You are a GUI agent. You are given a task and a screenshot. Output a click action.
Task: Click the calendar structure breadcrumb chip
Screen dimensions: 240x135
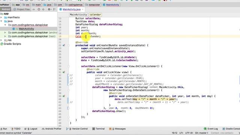[x=95, y=15]
